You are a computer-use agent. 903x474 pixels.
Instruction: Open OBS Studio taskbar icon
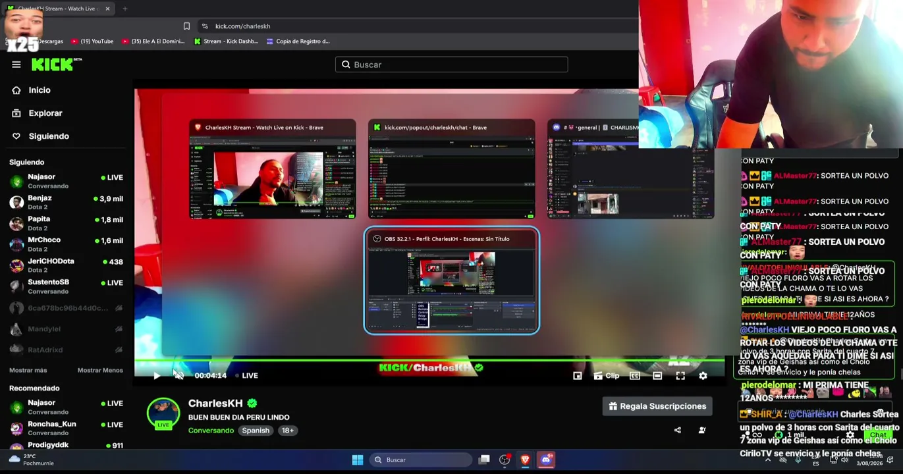click(505, 460)
